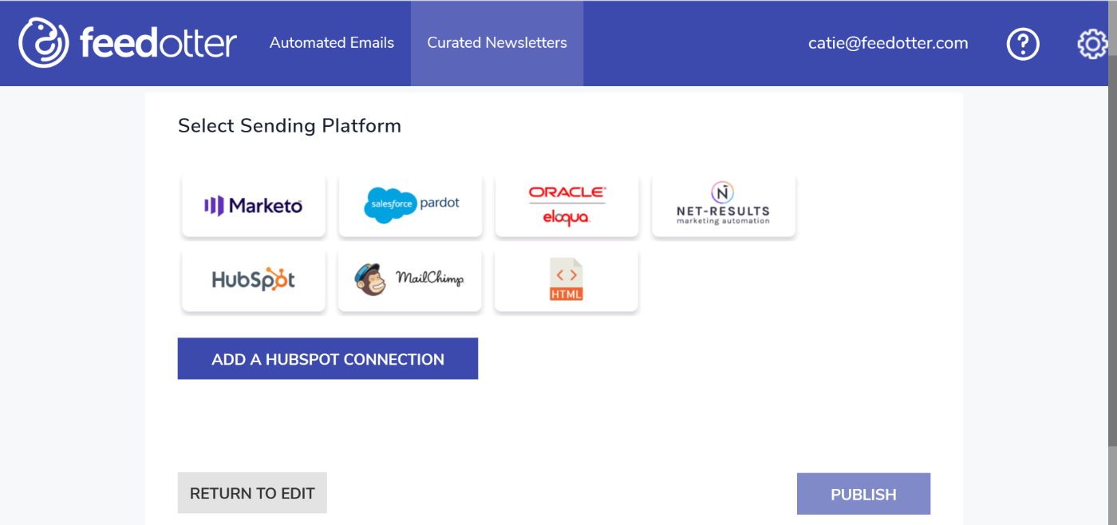
Task: Click the Select Sending Platform heading
Action: point(290,125)
